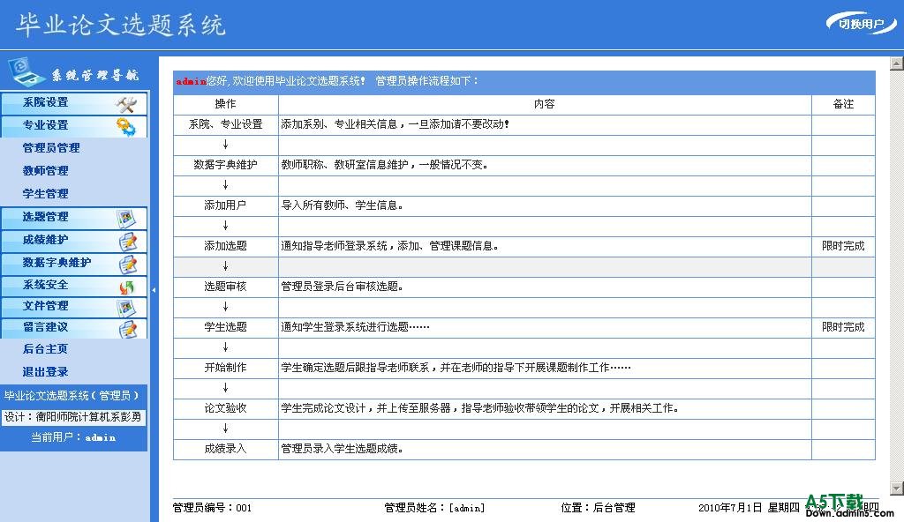Screen dimensions: 904x522
Task: Click text 管理员录入学生选题成绩
Action: 342,449
